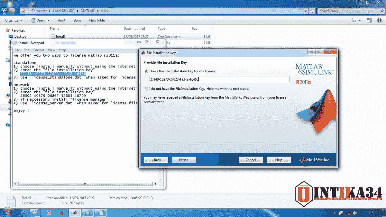Open Notepad File menu
The width and height of the screenshot is (386, 217).
coord(17,50)
